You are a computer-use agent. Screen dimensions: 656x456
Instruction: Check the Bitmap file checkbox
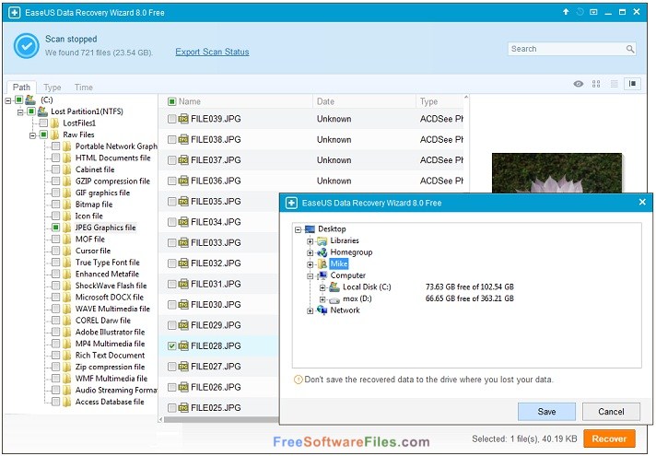pyautogui.click(x=55, y=205)
